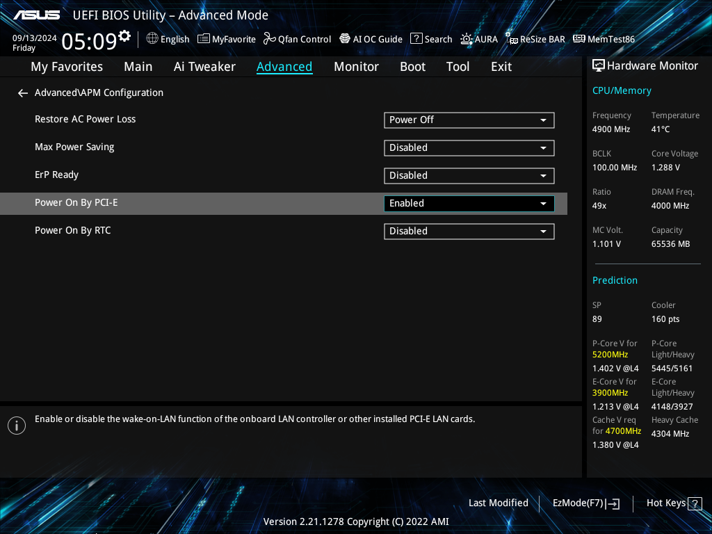
Task: Open the Monitor tab
Action: pos(356,67)
